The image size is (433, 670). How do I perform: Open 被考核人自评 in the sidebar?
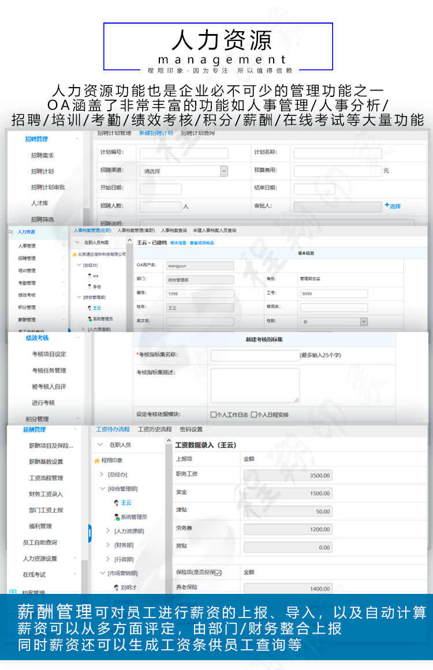(x=48, y=387)
